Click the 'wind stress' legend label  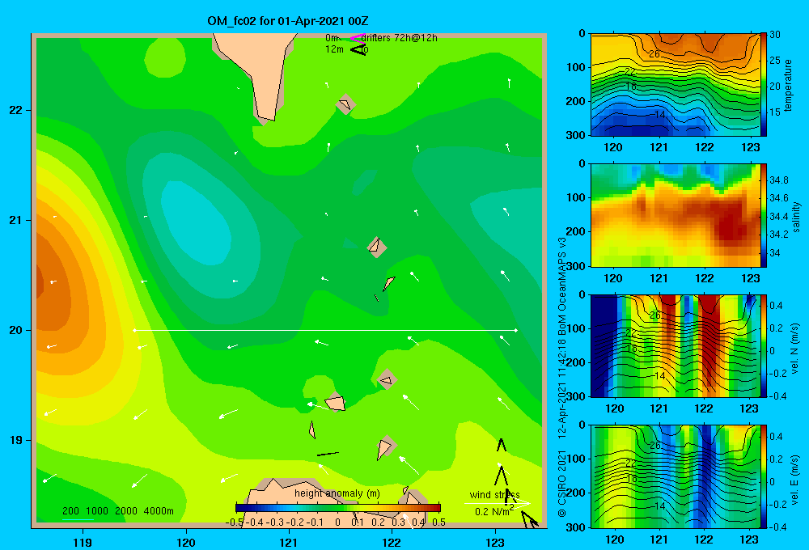494,495
